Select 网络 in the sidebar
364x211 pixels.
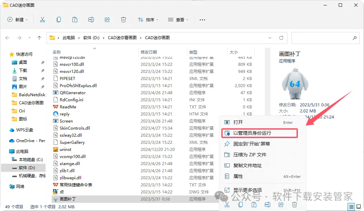(20, 186)
